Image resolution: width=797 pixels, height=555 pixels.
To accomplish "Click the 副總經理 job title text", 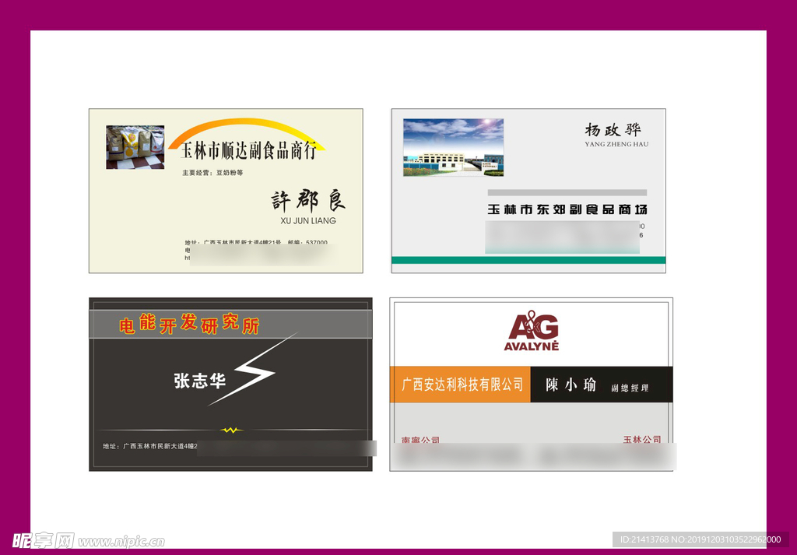I will point(629,387).
